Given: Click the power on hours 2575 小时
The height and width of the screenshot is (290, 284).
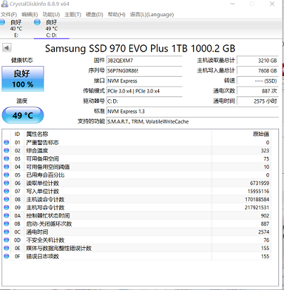Looking at the screenshot, I should tap(257, 101).
